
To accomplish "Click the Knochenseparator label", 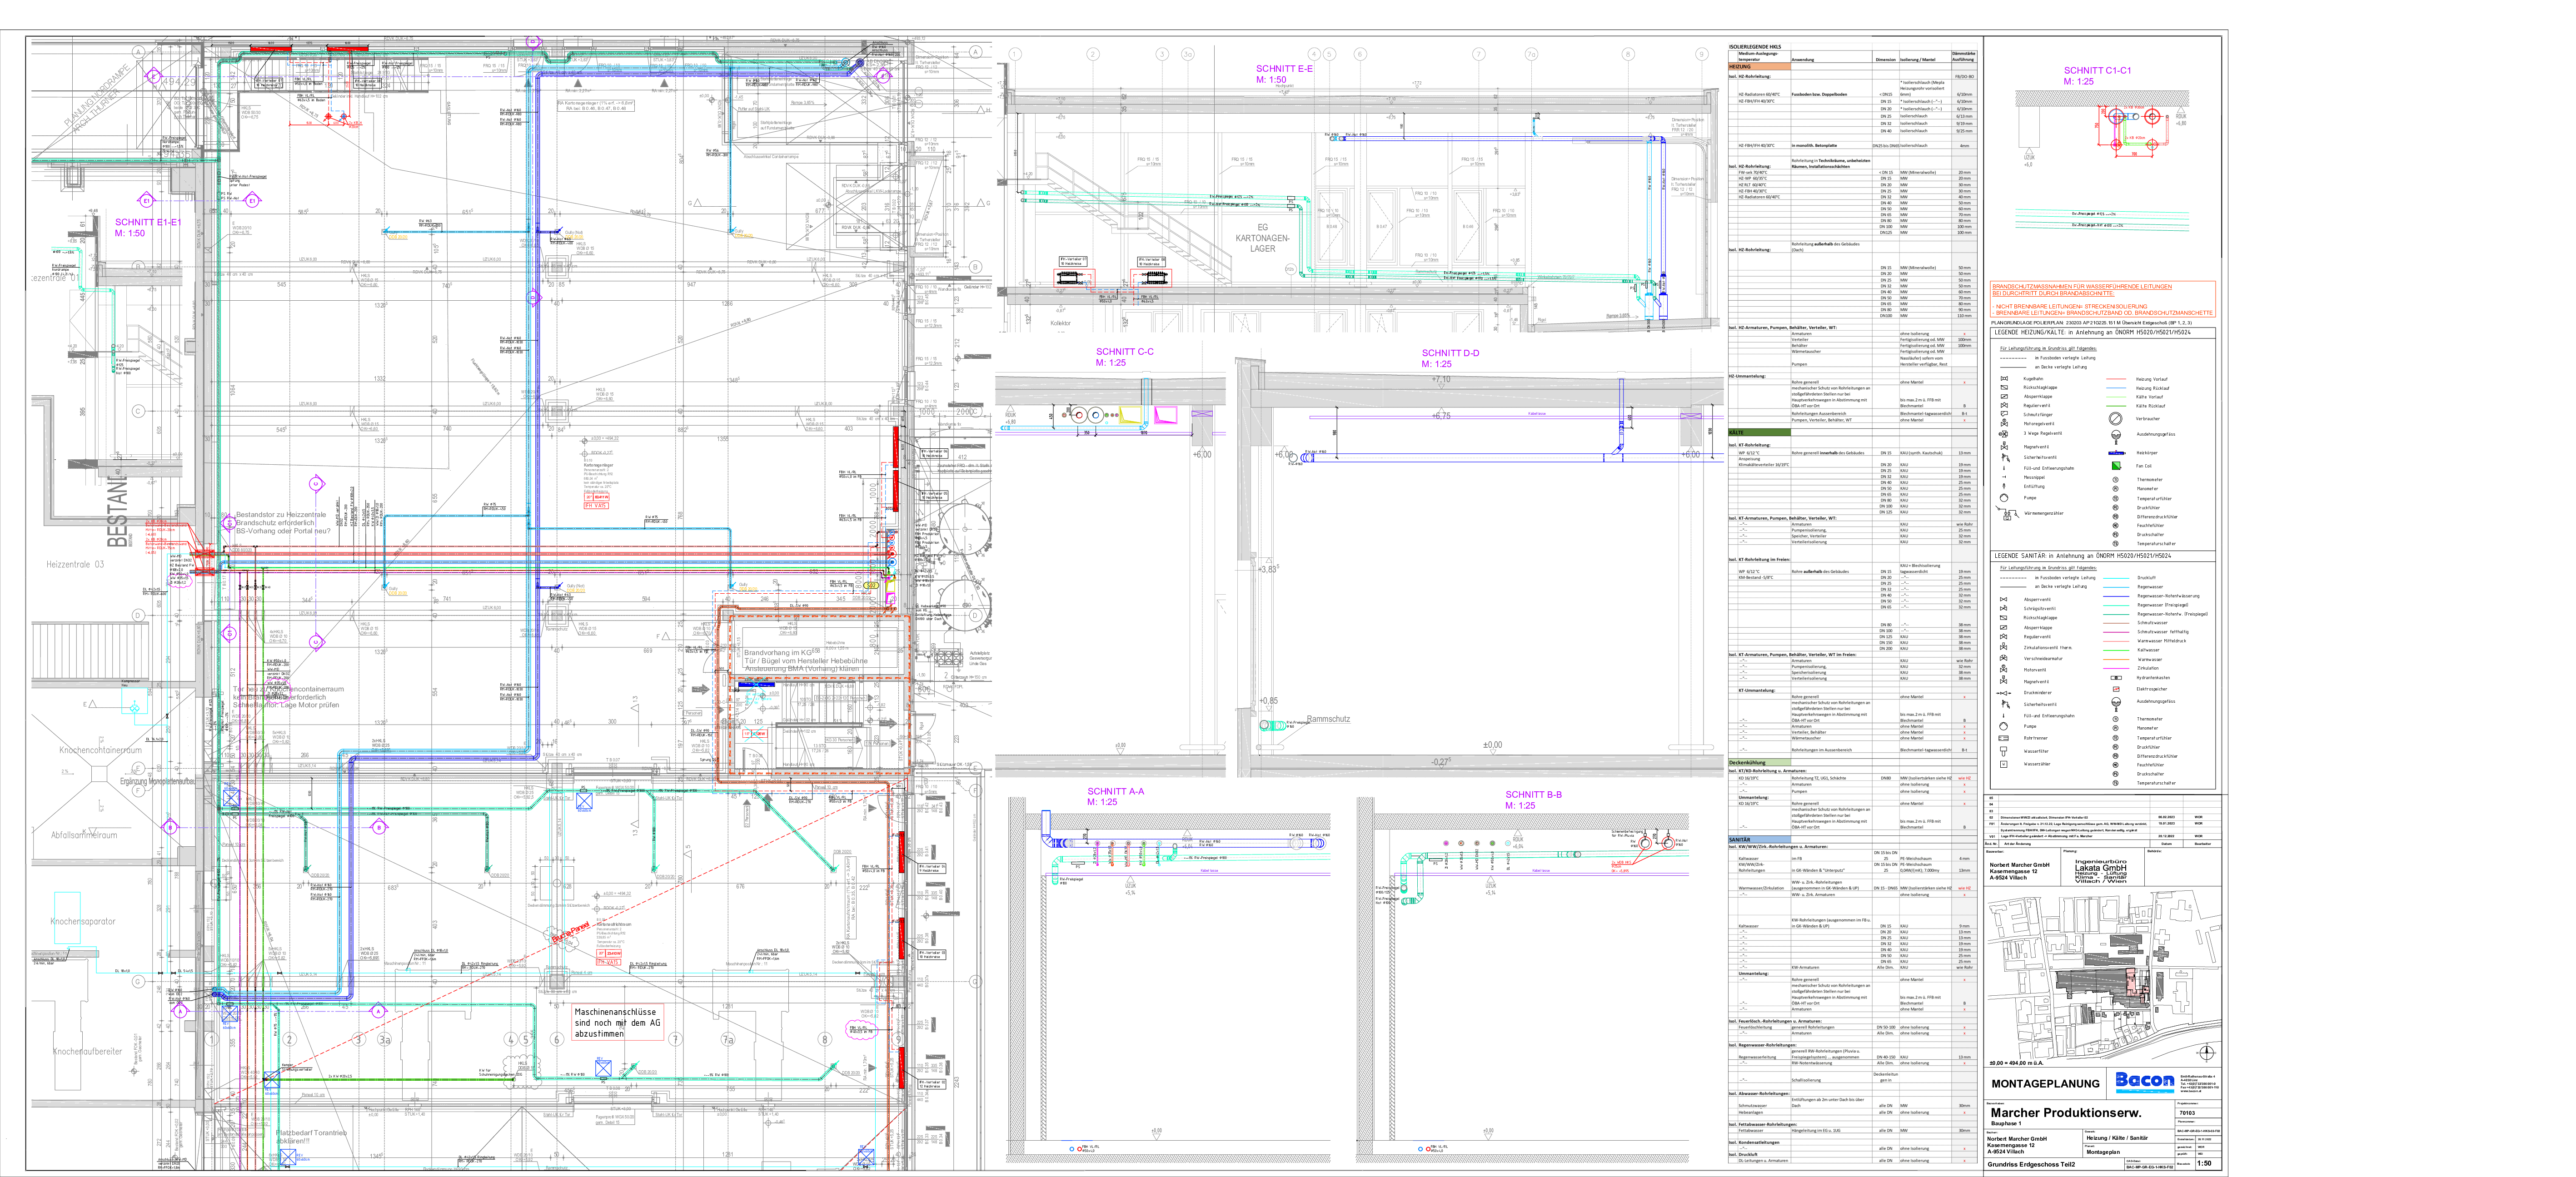I will [x=83, y=921].
